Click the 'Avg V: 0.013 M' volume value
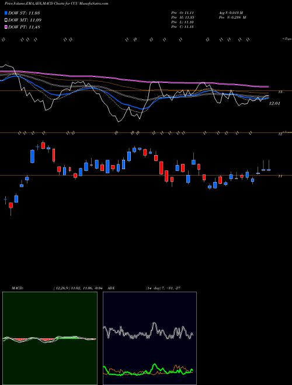This screenshot has width=292, height=385. tap(231, 13)
